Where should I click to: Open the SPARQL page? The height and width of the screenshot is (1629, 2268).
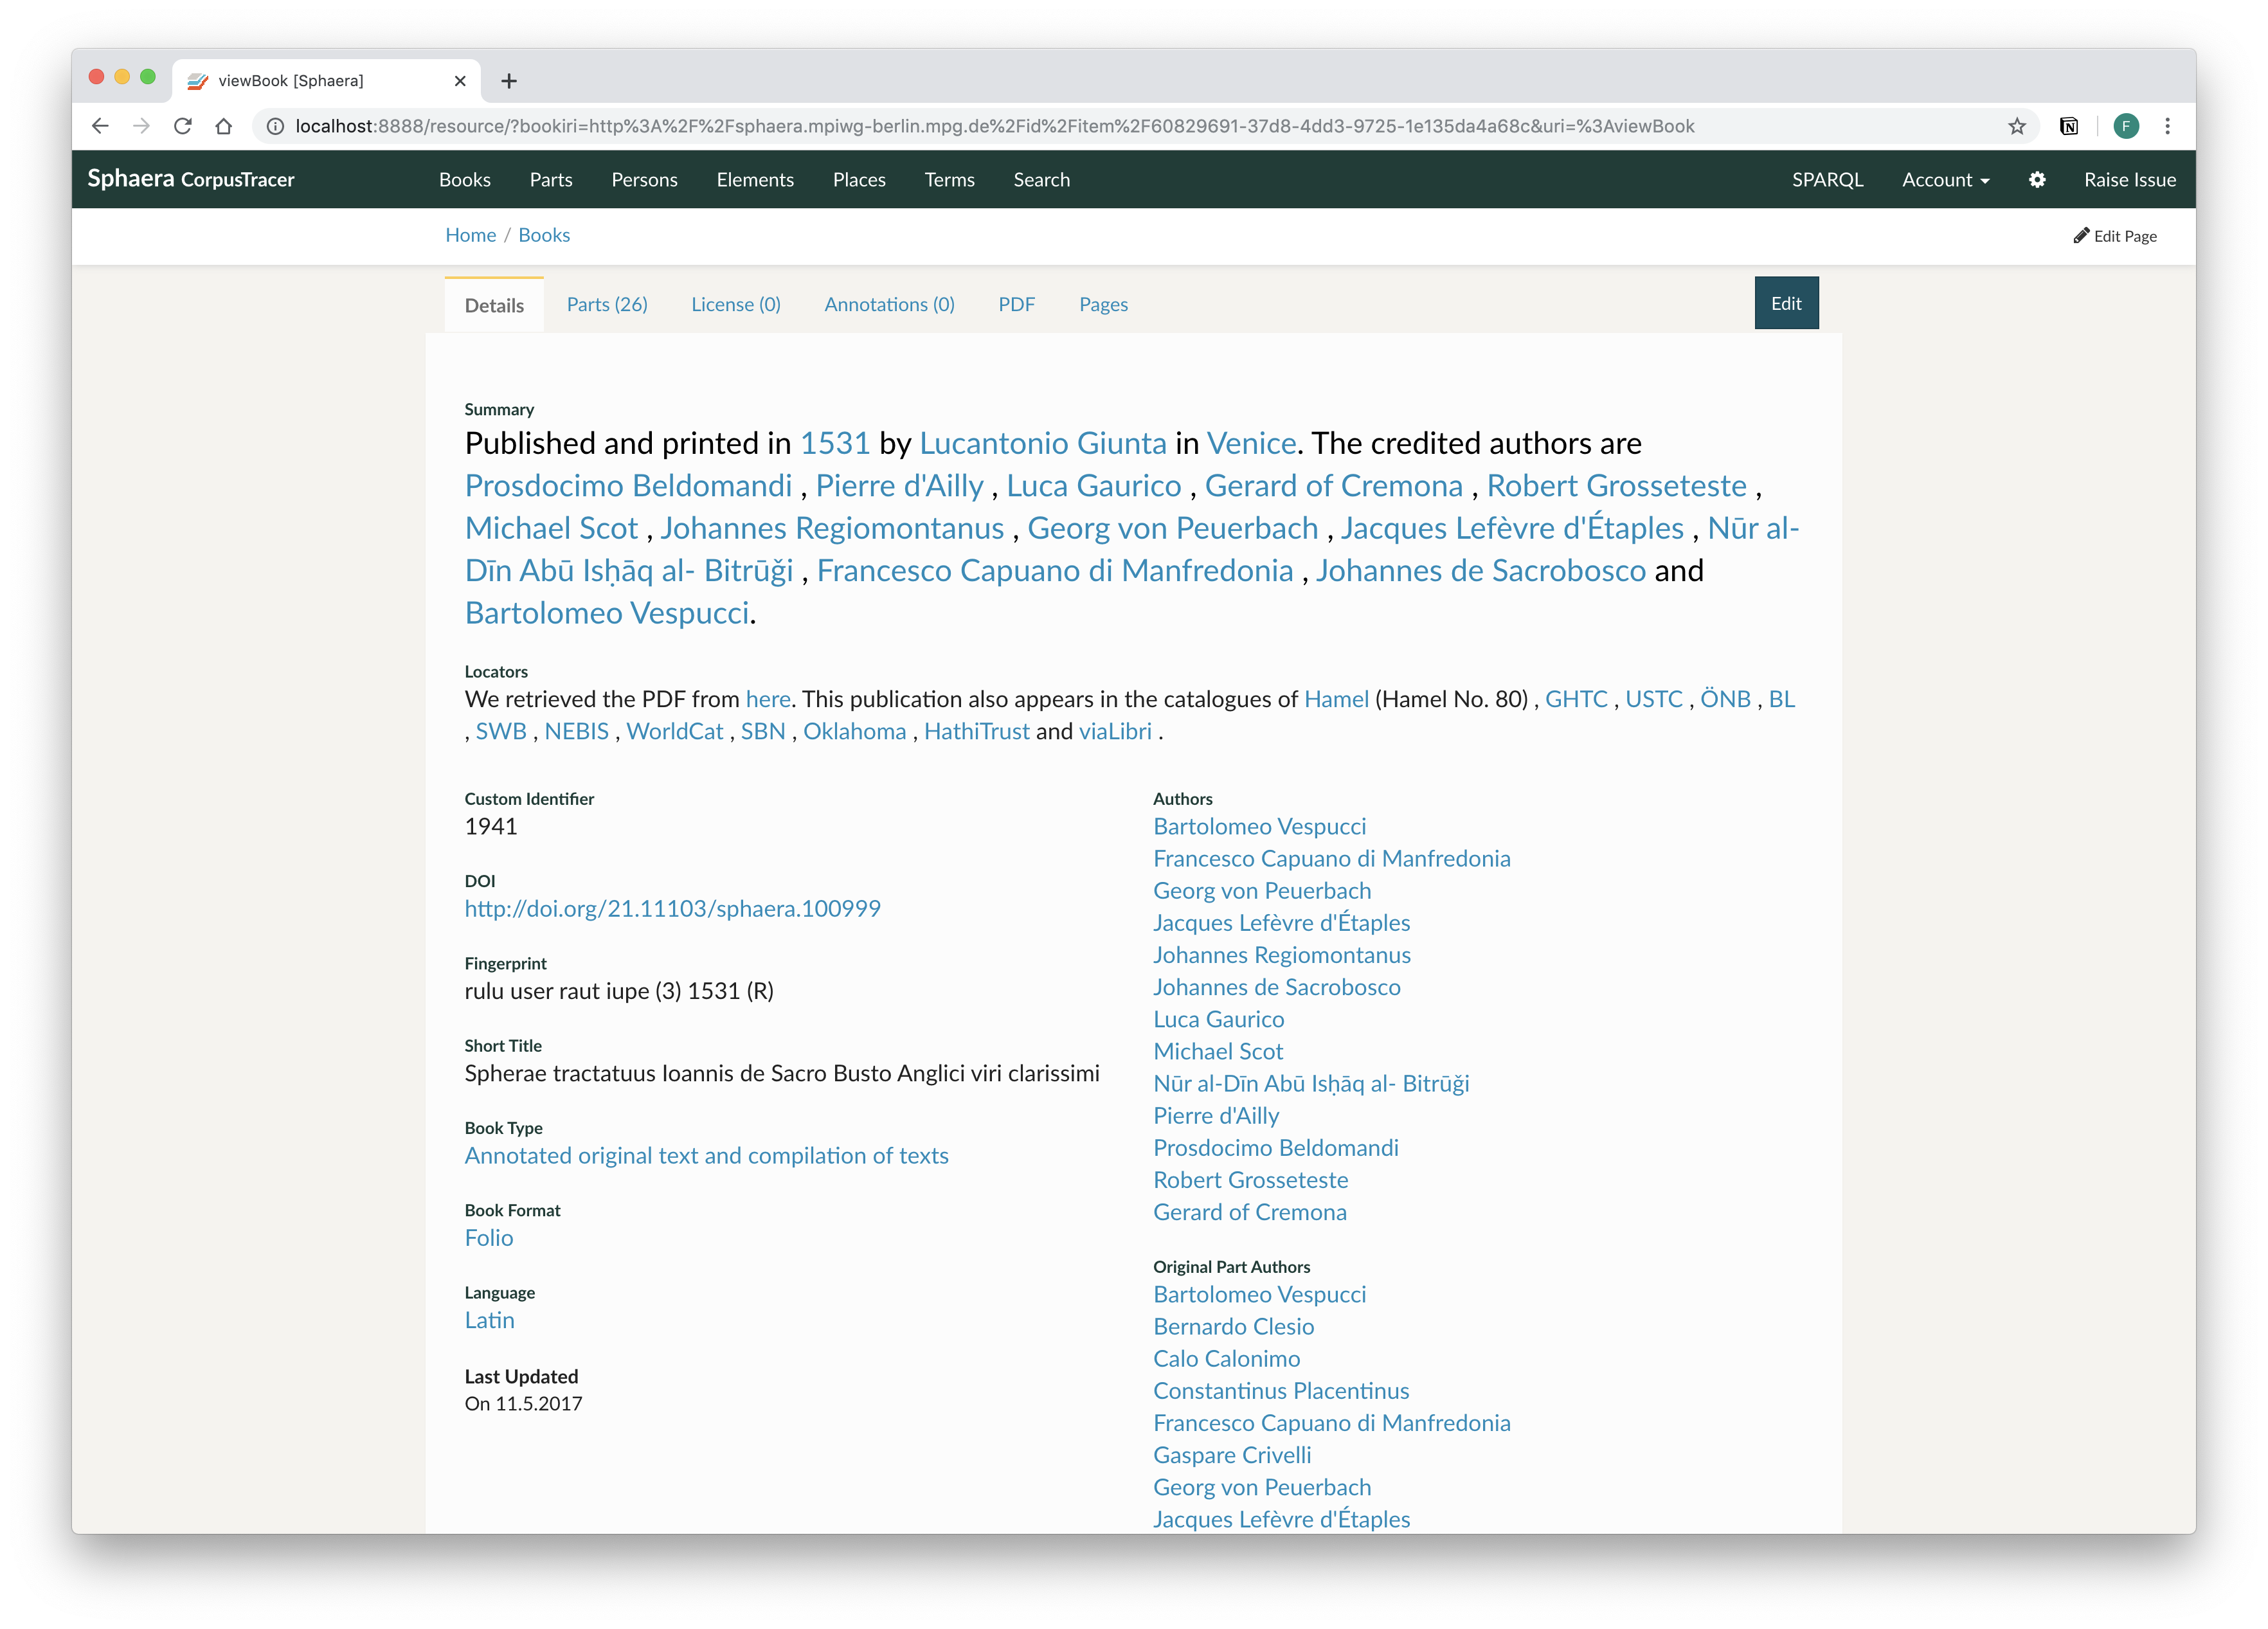click(x=1827, y=180)
